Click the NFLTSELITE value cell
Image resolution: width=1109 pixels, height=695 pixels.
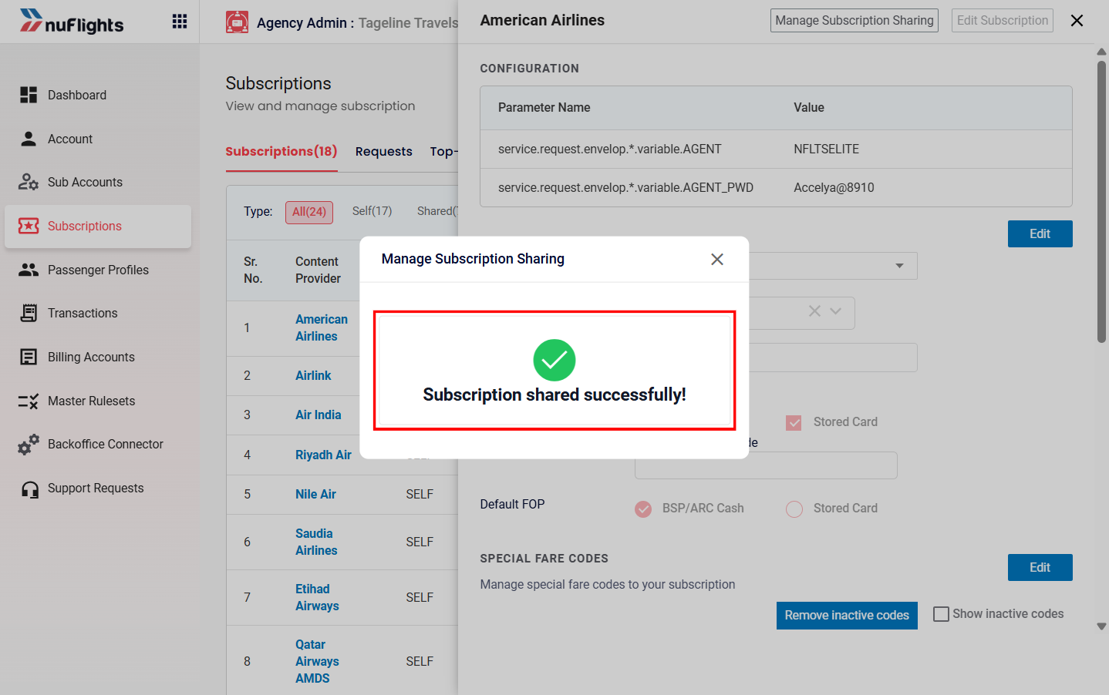826,149
